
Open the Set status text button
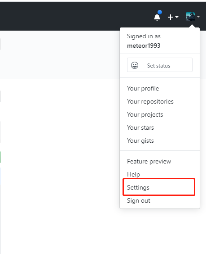160,65
